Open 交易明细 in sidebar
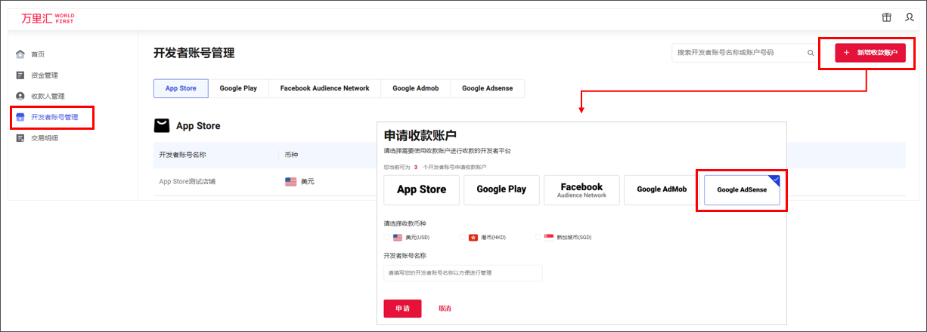Viewport: 927px width, 332px height. tap(45, 138)
